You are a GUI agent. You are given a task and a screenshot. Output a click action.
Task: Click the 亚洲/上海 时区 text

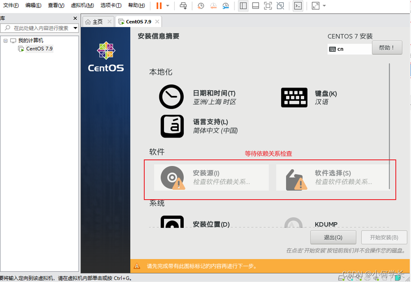(x=214, y=102)
